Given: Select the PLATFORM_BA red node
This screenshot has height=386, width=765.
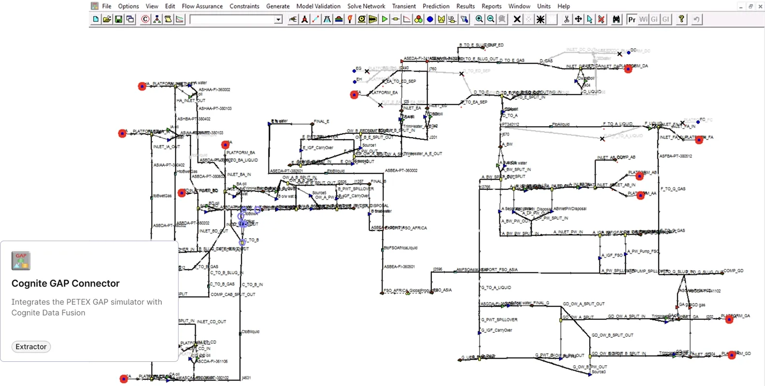Looking at the screenshot, I should pyautogui.click(x=226, y=145).
